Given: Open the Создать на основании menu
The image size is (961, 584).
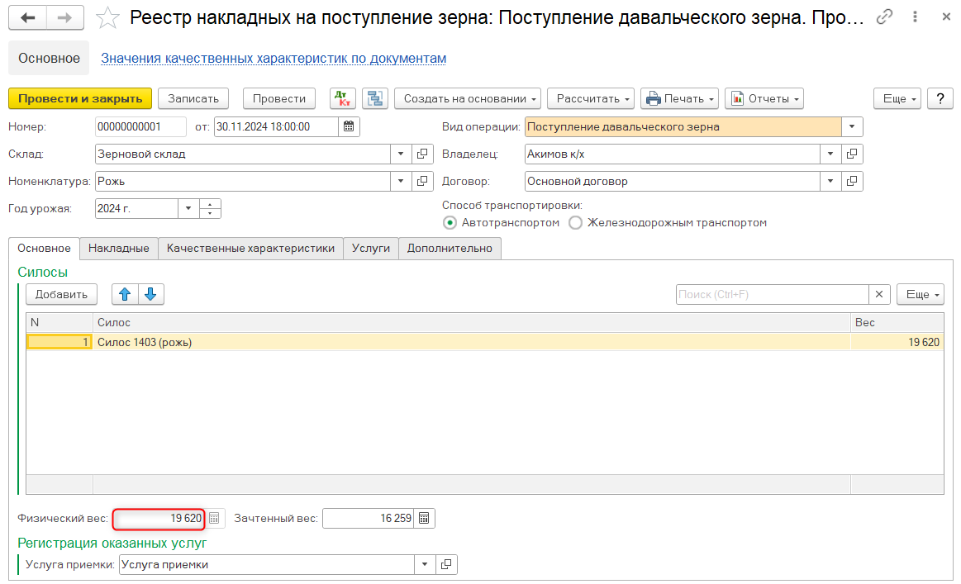Looking at the screenshot, I should pos(468,98).
